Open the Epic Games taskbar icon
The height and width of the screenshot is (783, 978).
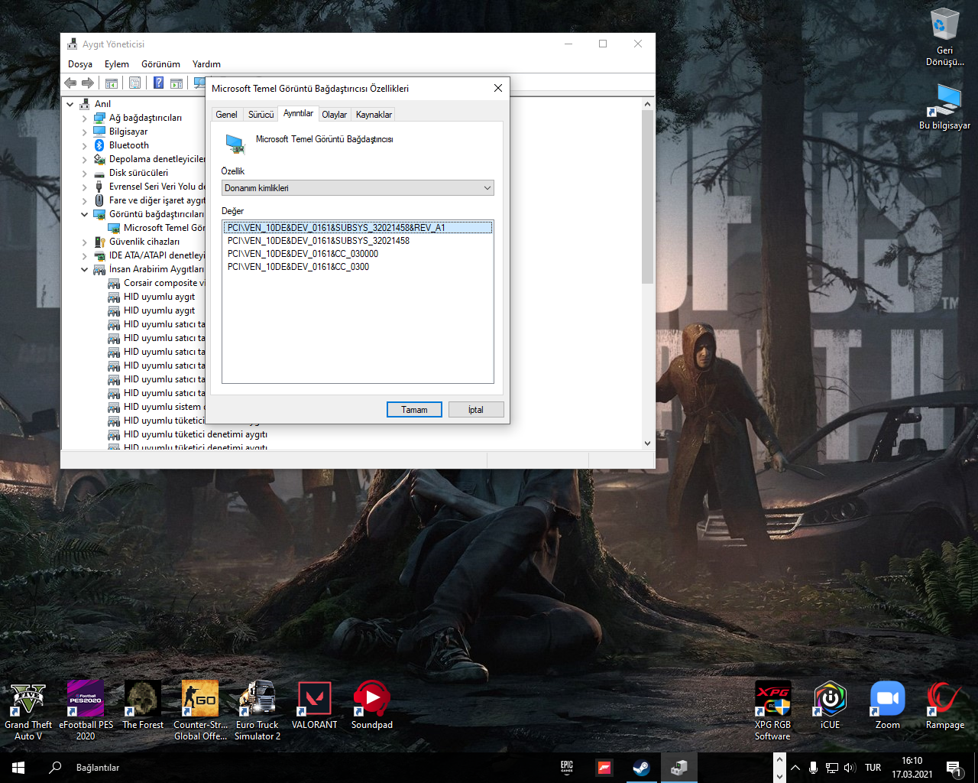click(567, 768)
